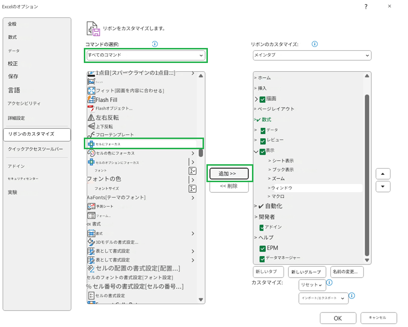Click the 予測シート chart icon

91,206
